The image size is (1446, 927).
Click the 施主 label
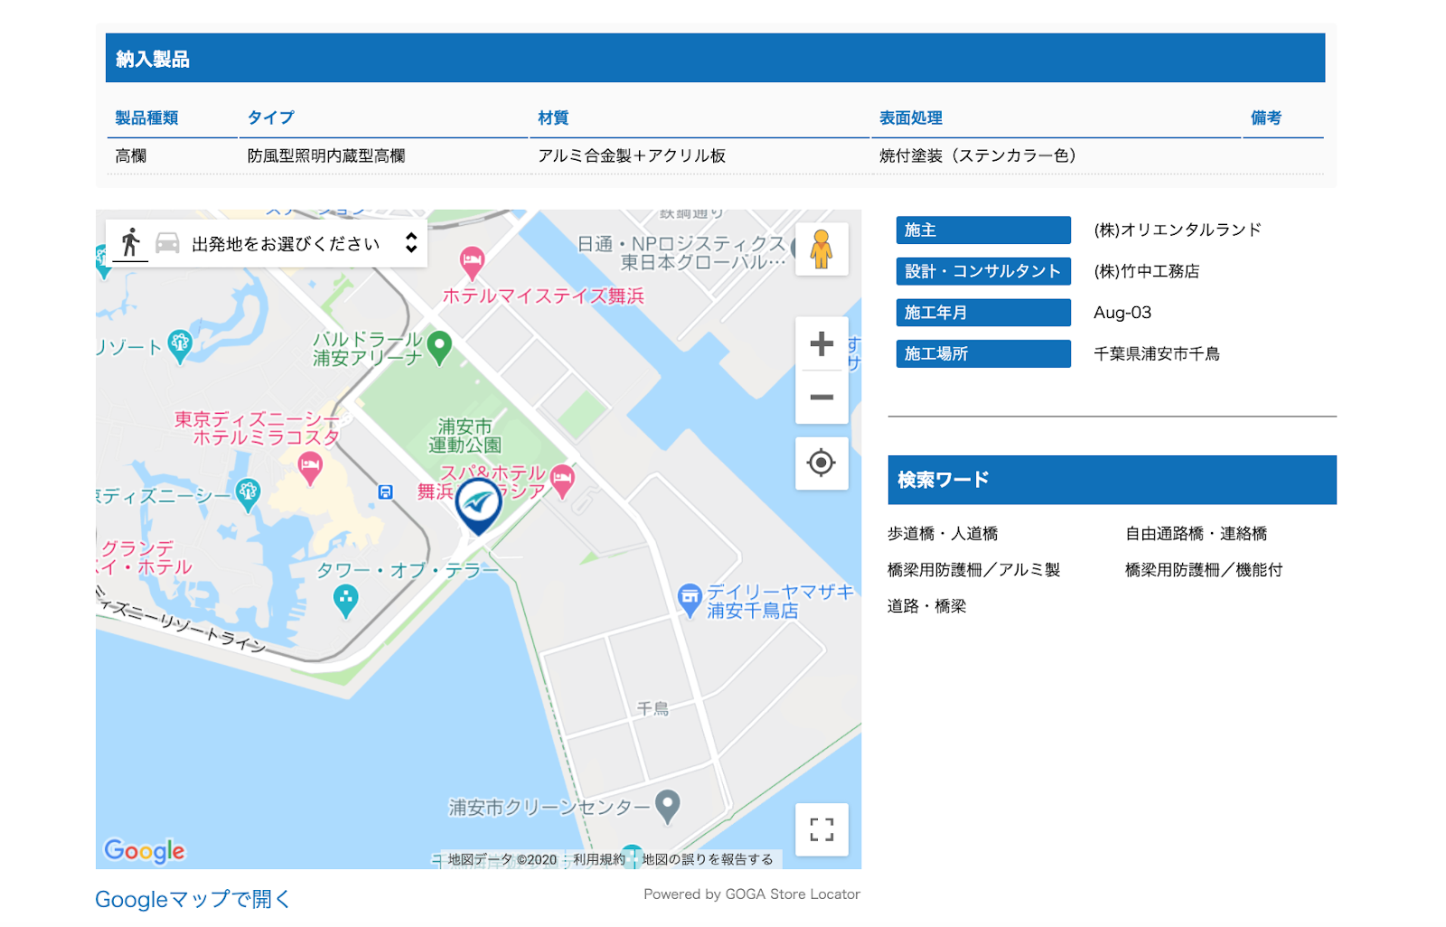pyautogui.click(x=983, y=229)
